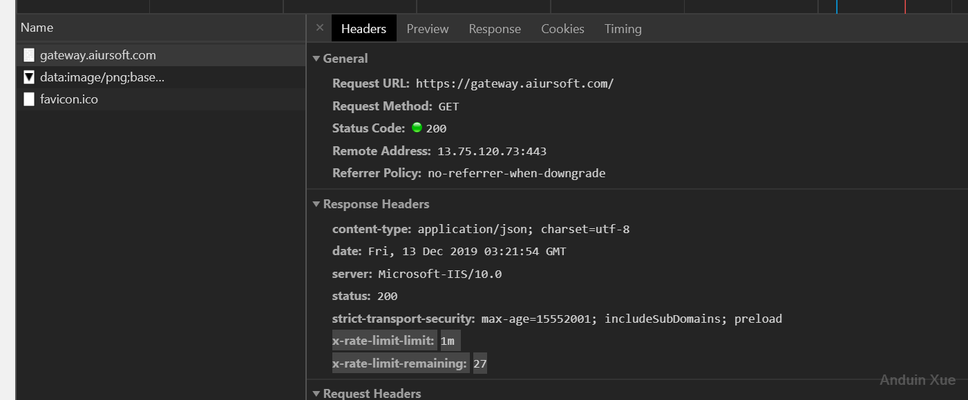Expand the Request Headers section
968x400 pixels.
(x=316, y=394)
